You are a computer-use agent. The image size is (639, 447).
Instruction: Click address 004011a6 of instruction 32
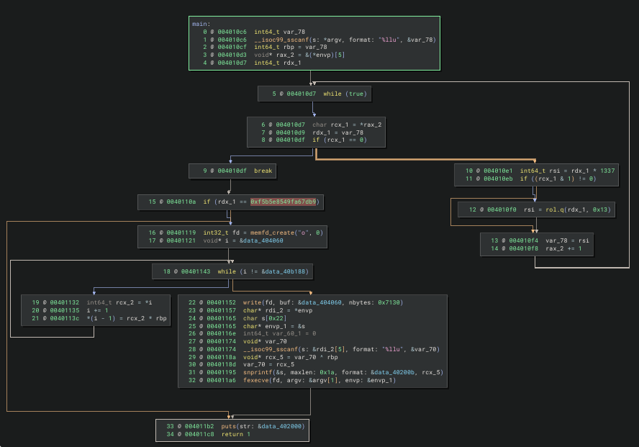pos(221,380)
